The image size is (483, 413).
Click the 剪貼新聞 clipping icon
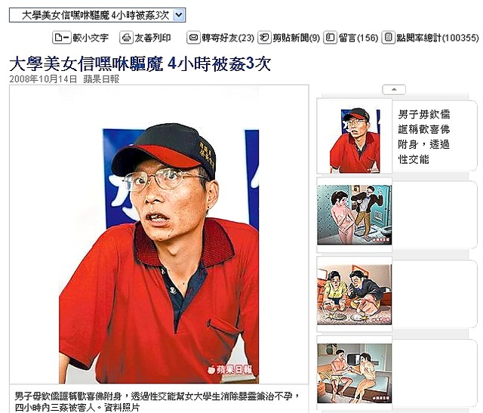coord(264,38)
